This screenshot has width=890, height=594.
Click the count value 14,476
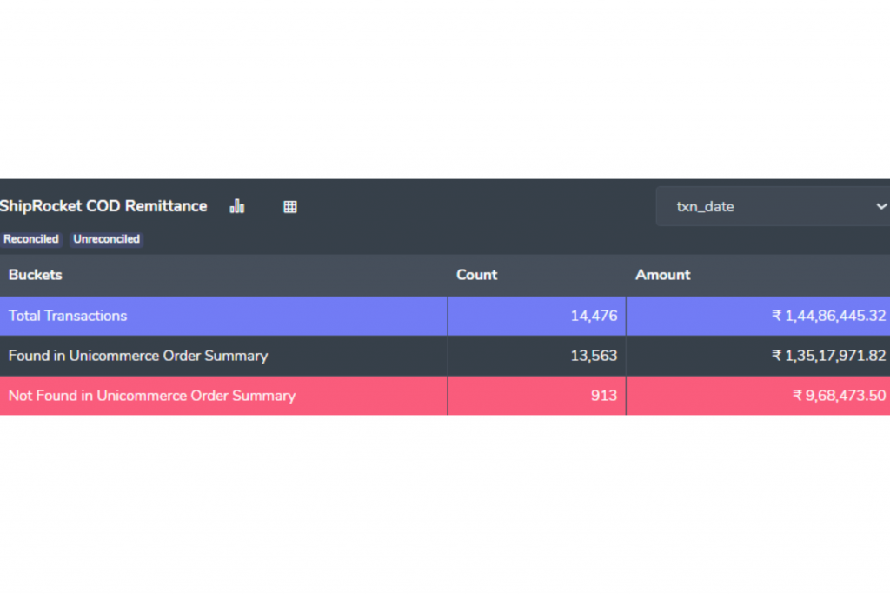(x=594, y=316)
